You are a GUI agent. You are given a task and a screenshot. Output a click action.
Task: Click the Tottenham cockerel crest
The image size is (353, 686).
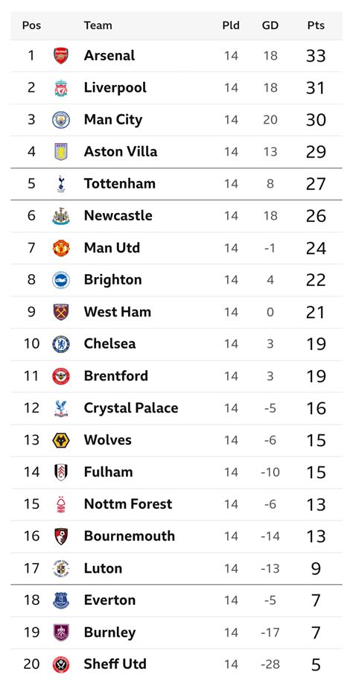click(x=61, y=184)
